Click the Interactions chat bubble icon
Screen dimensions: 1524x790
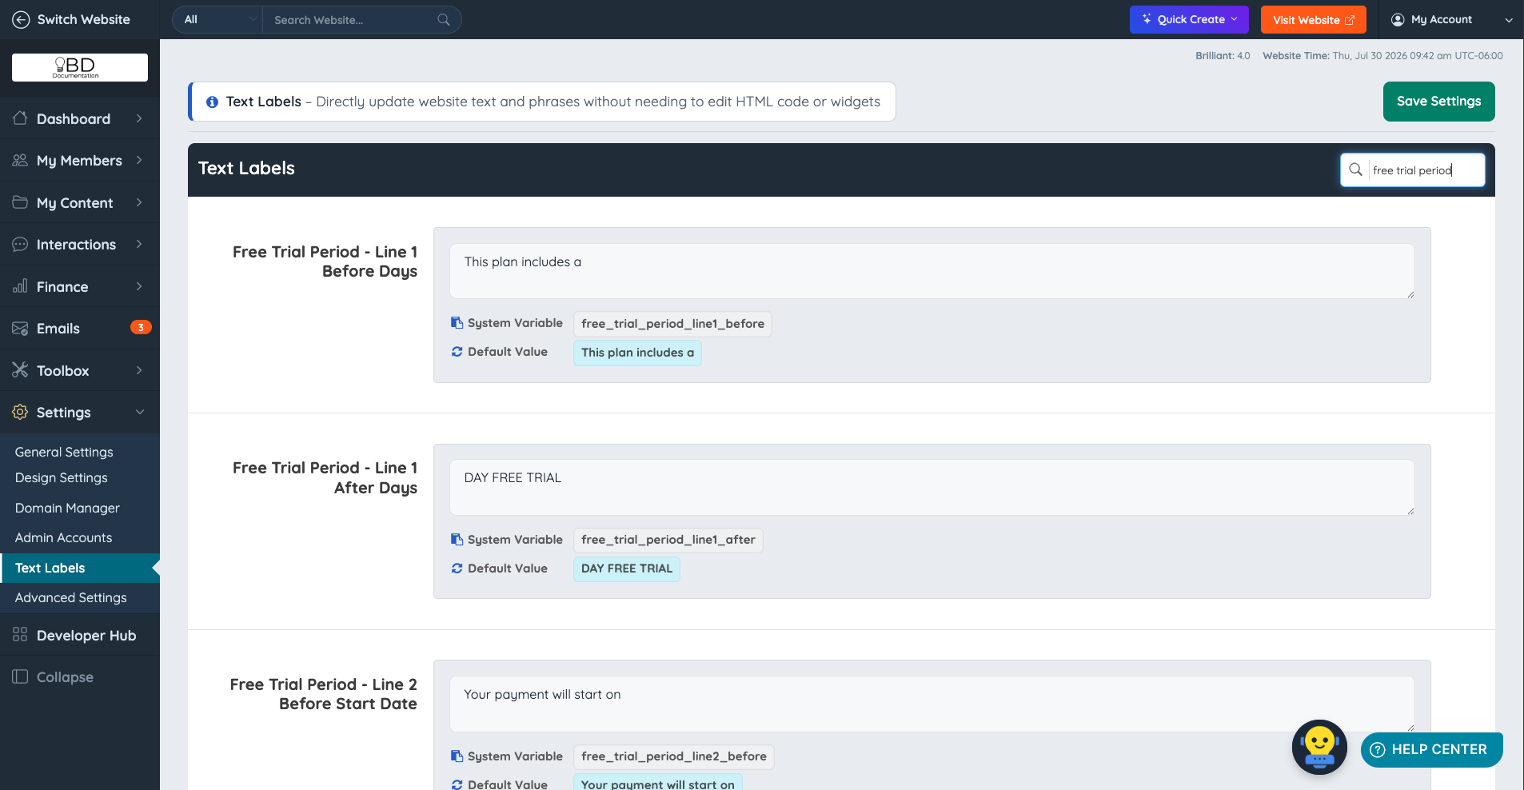pyautogui.click(x=20, y=244)
